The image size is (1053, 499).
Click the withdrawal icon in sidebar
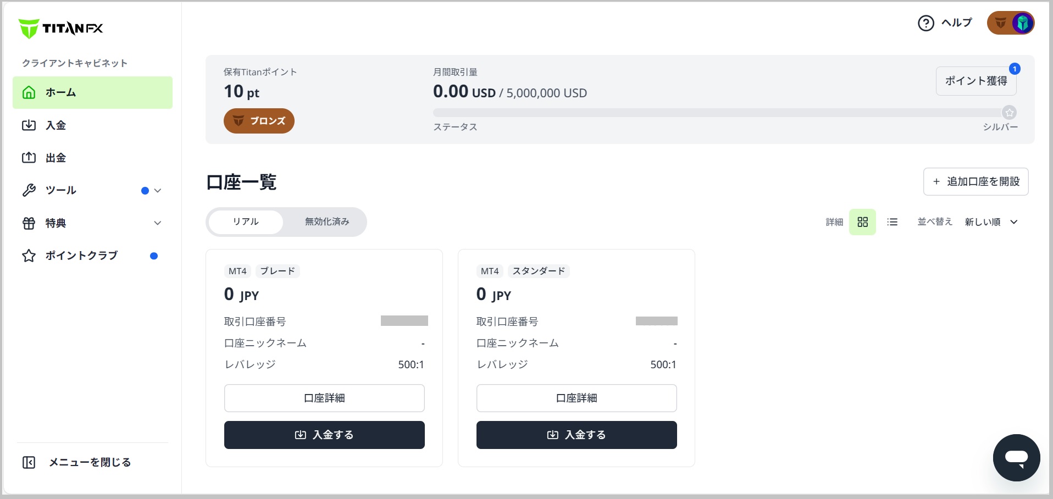click(29, 158)
